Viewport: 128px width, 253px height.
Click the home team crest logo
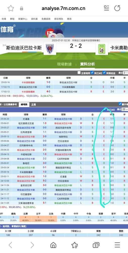(x=50, y=49)
